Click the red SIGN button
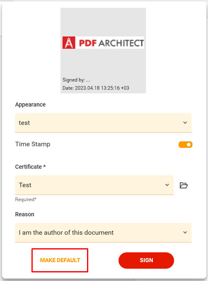The image size is (208, 281). pyautogui.click(x=146, y=260)
